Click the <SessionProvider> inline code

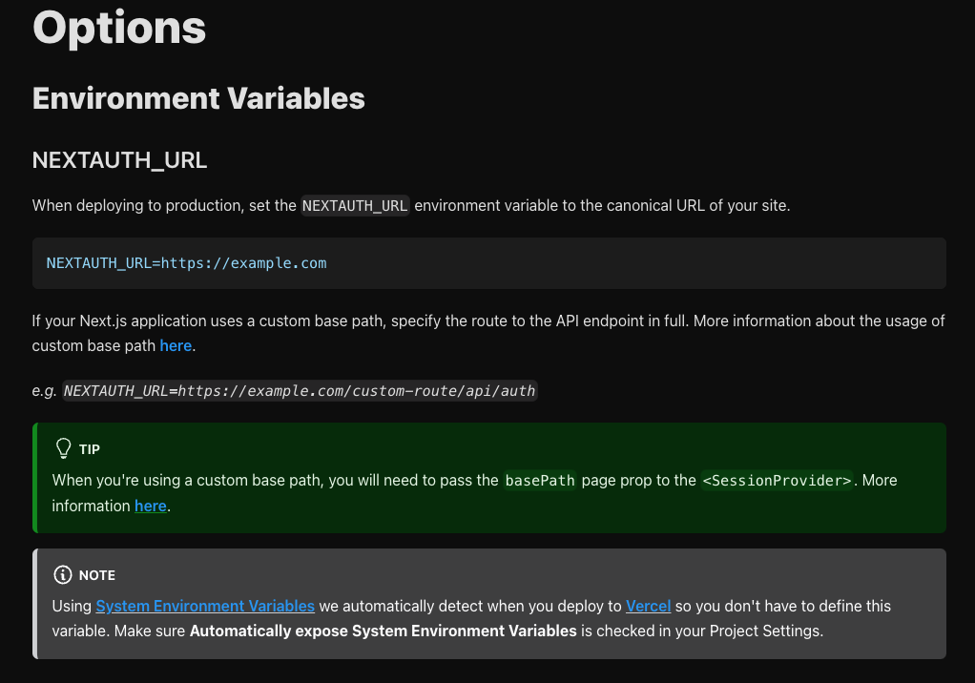tap(777, 481)
